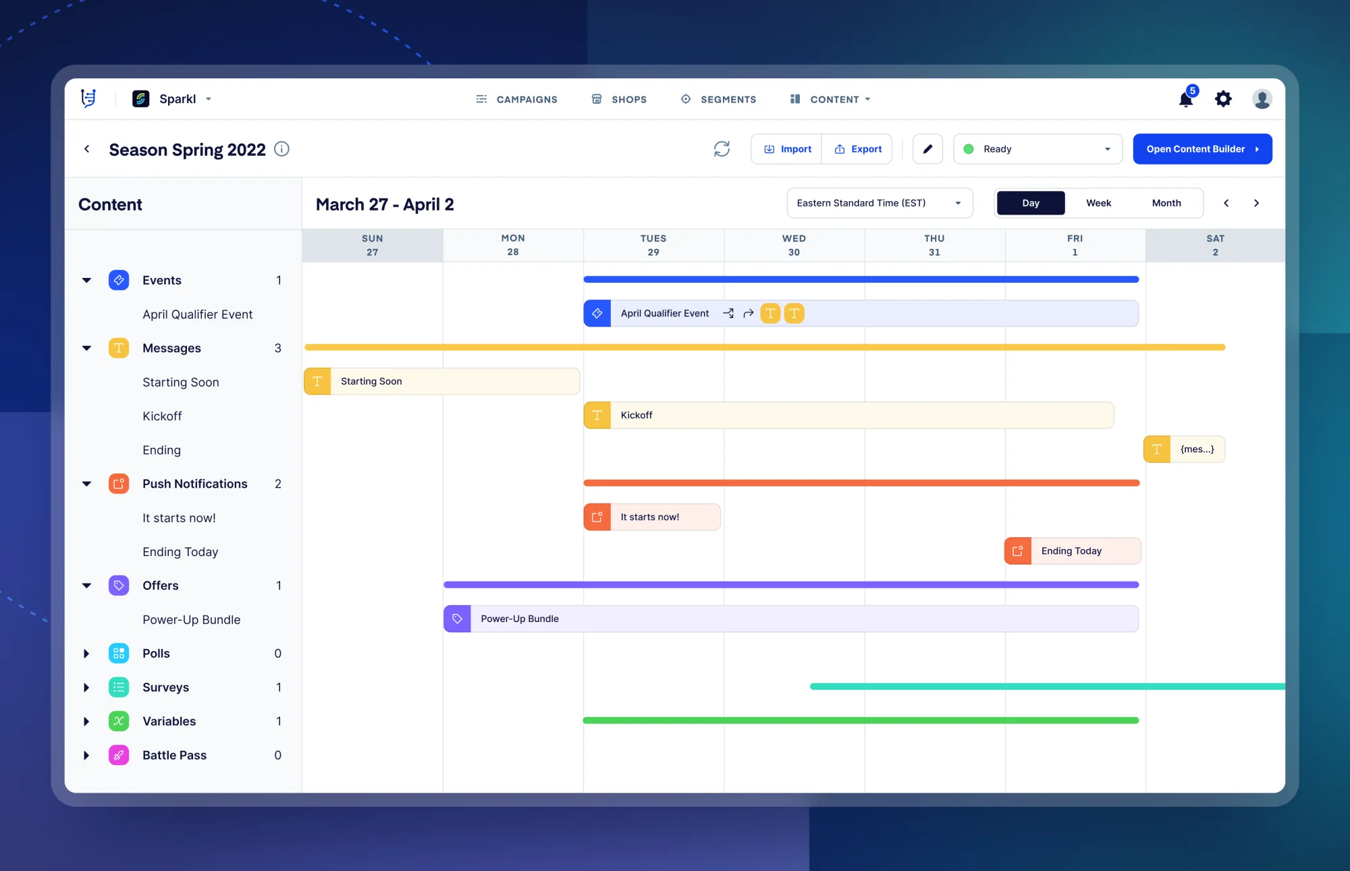1350x871 pixels.
Task: Click the teal Surveys timeline span bar
Action: [1047, 686]
